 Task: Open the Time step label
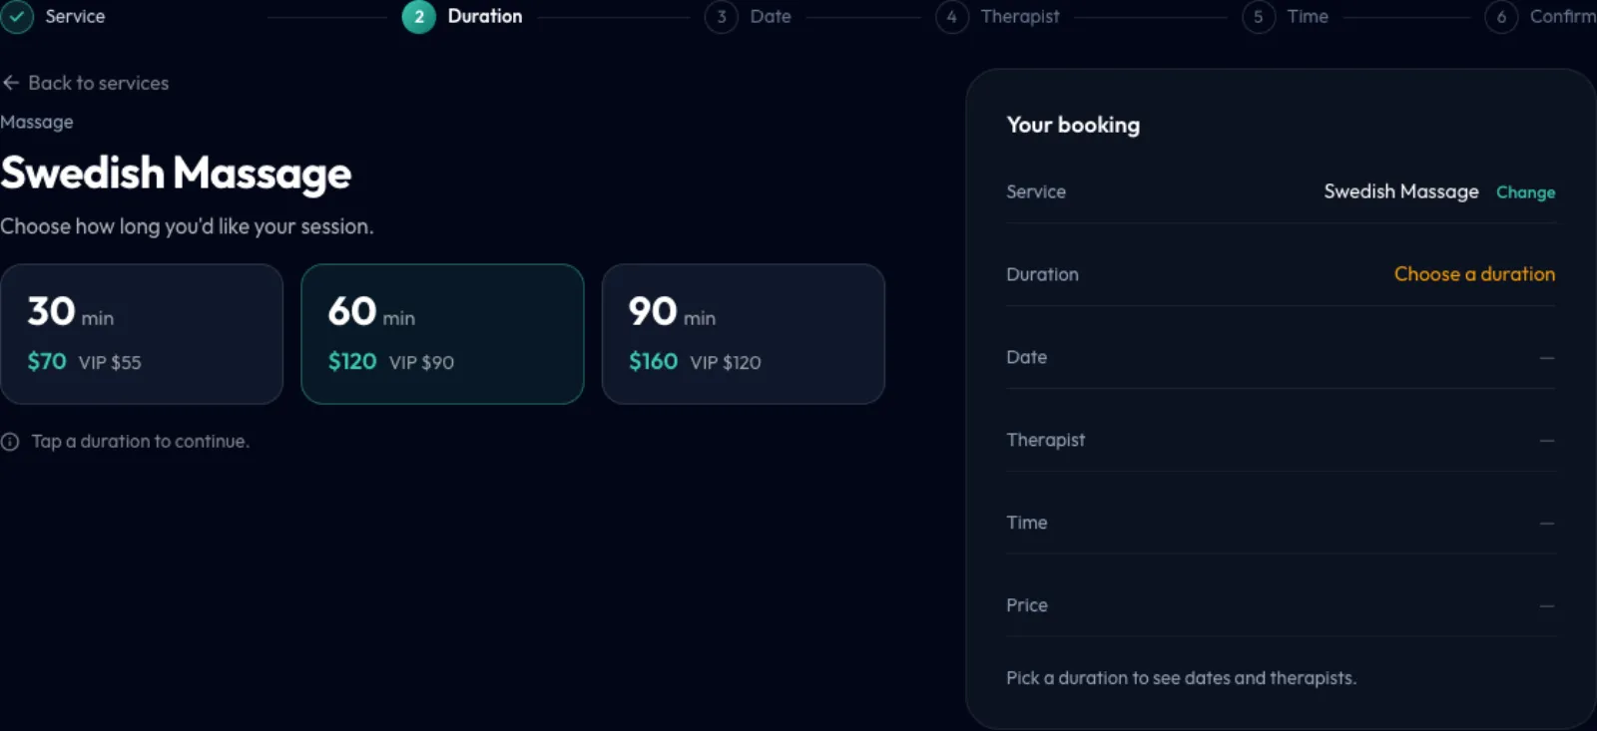click(x=1308, y=16)
